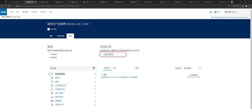Viewport: 252px width, 109px height.
Task: Switch to the 订购与合规 tab
Action: click(x=61, y=36)
